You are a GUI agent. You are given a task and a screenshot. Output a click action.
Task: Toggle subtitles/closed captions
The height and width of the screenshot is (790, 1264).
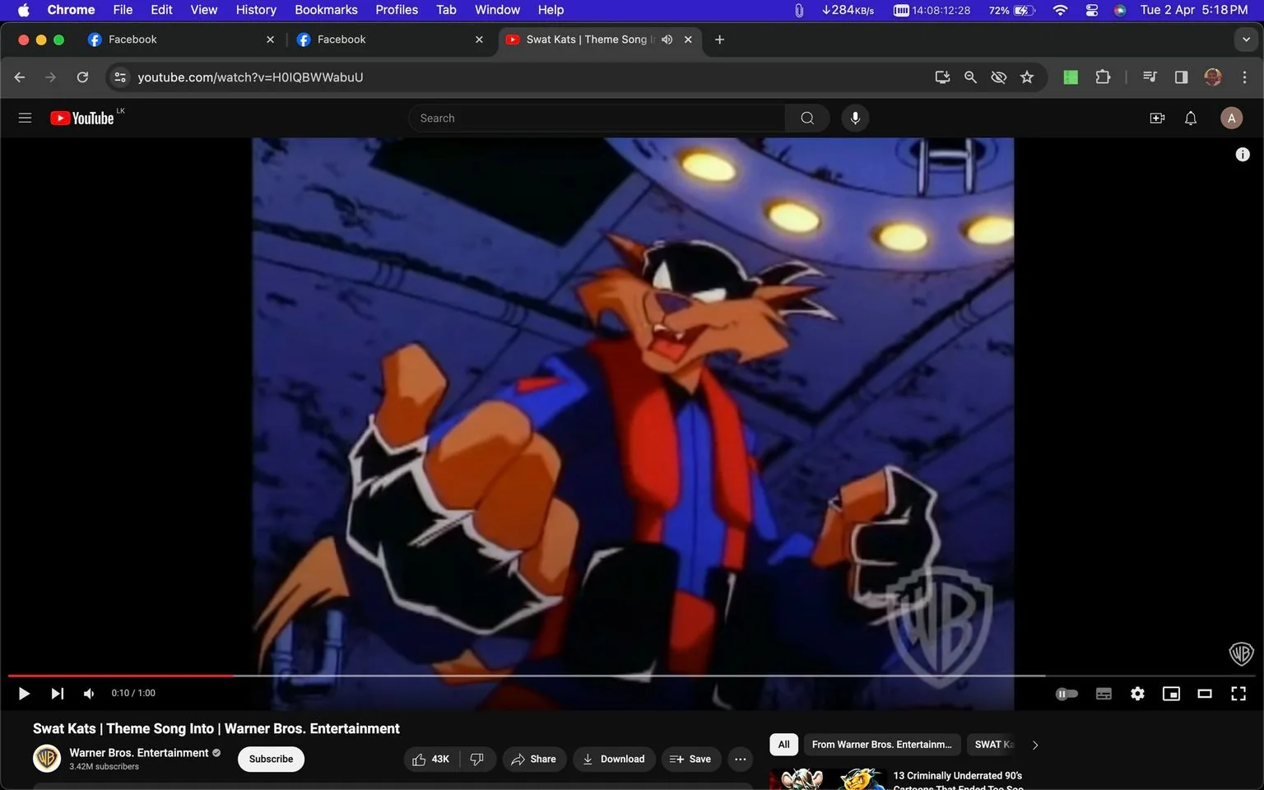pyautogui.click(x=1104, y=694)
